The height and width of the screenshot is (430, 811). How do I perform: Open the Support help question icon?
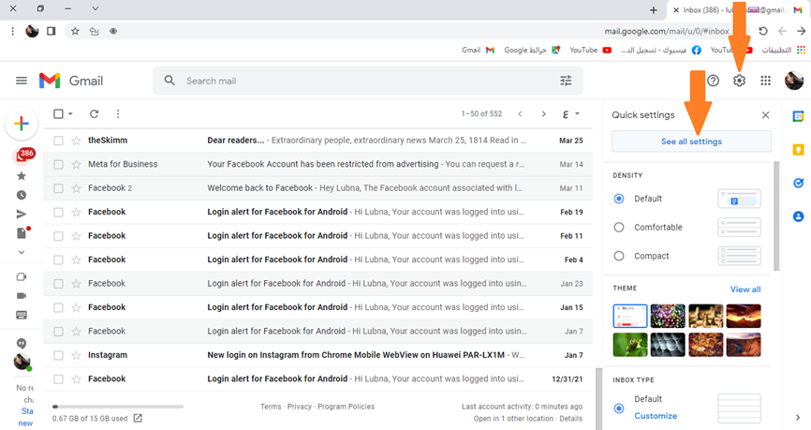(714, 81)
